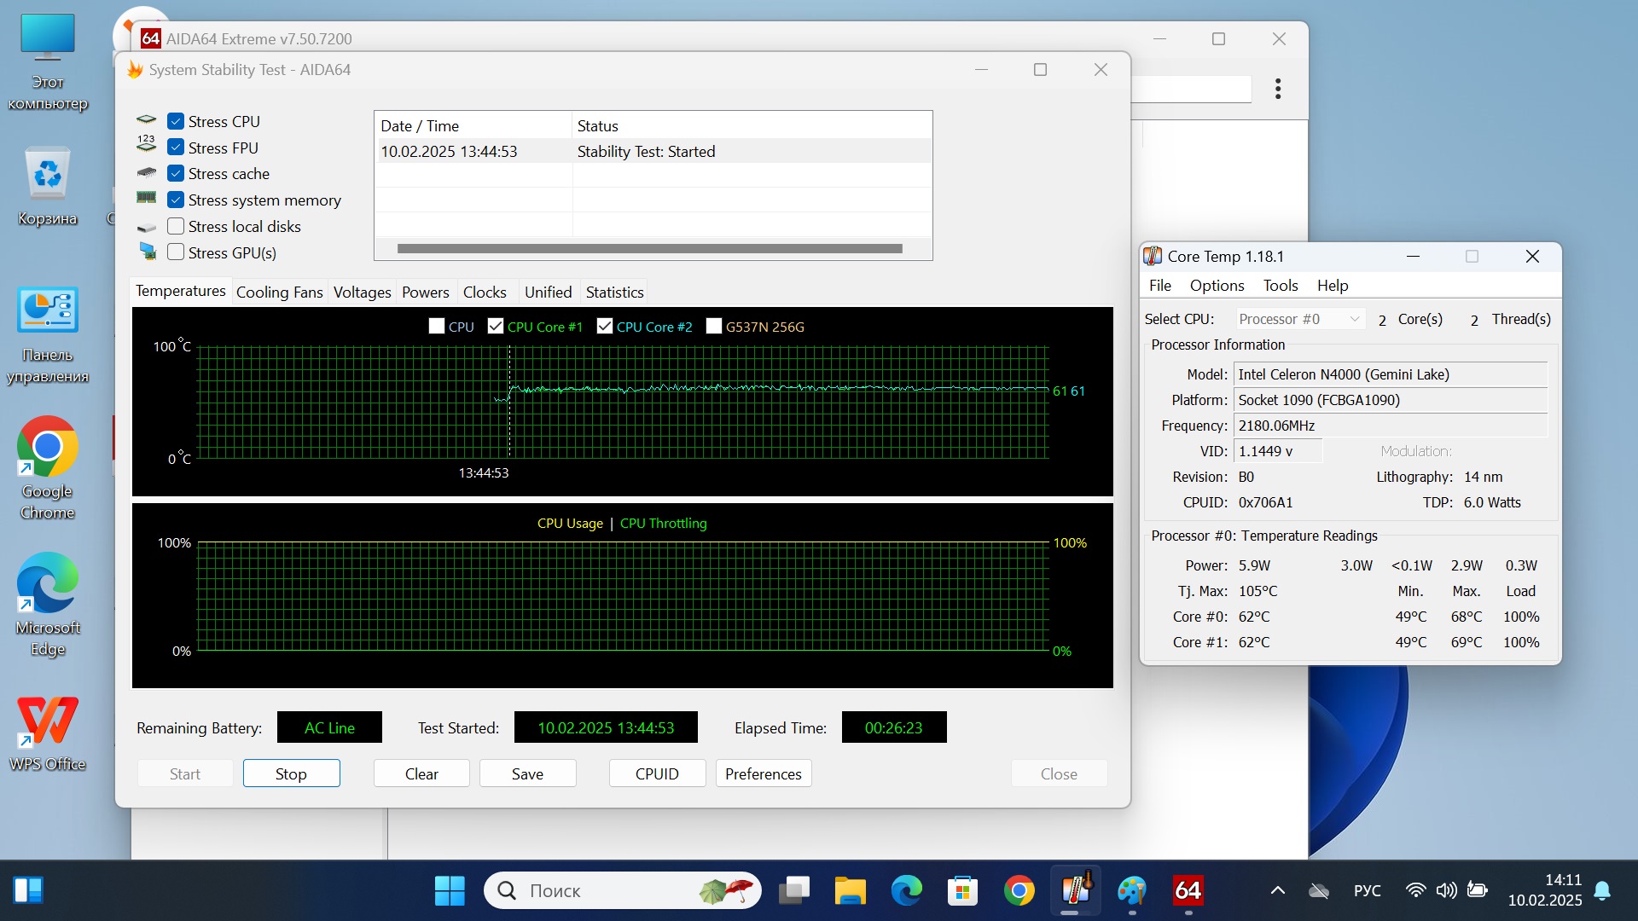Image resolution: width=1638 pixels, height=921 pixels.
Task: Enable the G537N 256G graph checkbox
Action: 714,326
